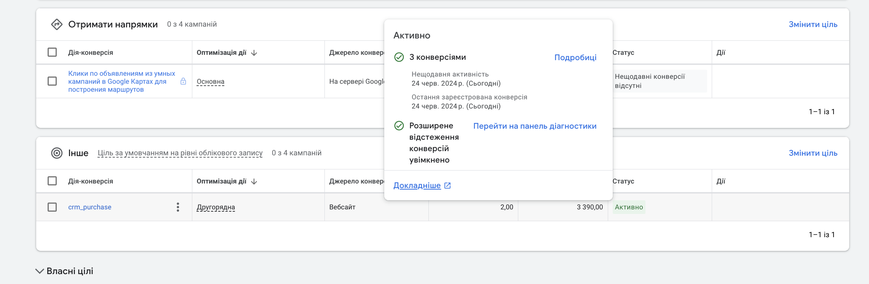Click the 3 390,00 value cell
The width and height of the screenshot is (869, 284).
[590, 207]
